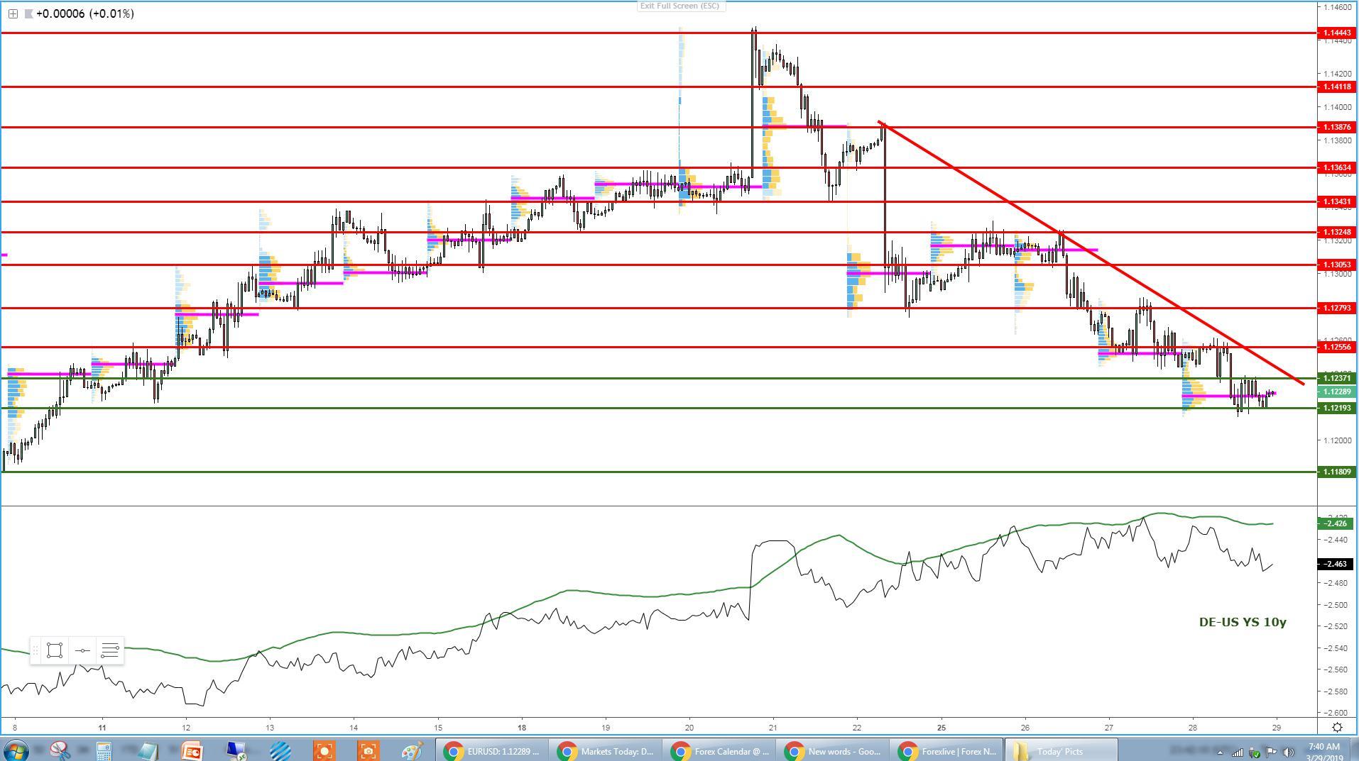Click date 18 on the time axis

[522, 727]
